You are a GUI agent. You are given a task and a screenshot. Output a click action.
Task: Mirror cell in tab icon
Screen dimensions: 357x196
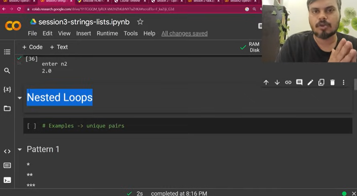tap(321, 82)
